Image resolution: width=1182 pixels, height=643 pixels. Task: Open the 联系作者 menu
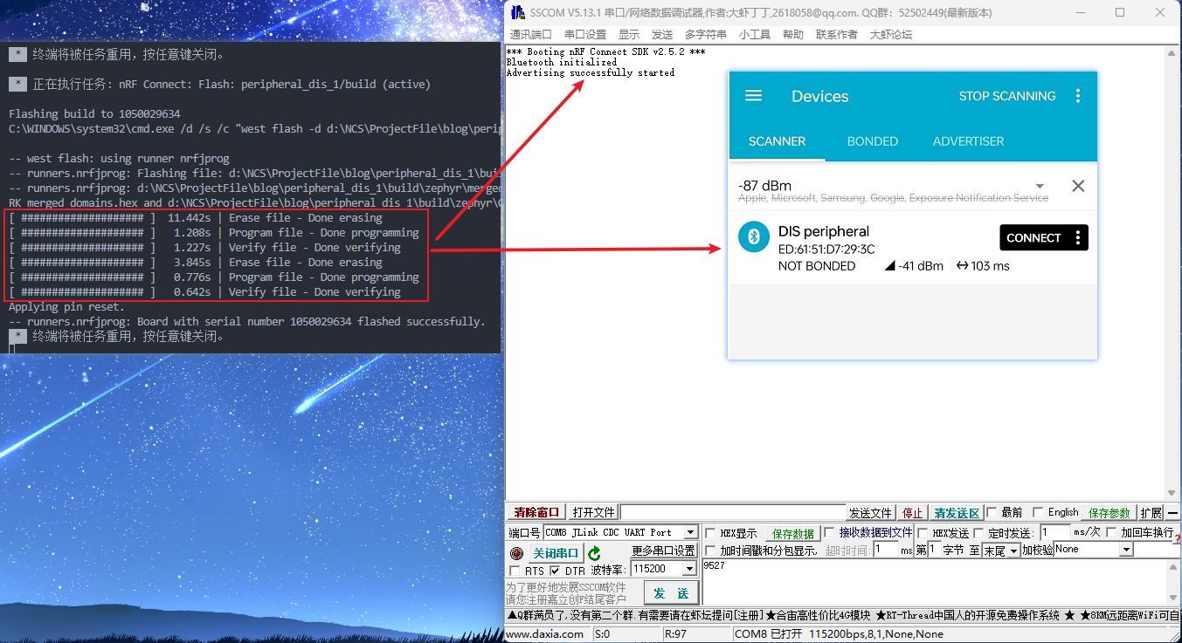(x=837, y=35)
